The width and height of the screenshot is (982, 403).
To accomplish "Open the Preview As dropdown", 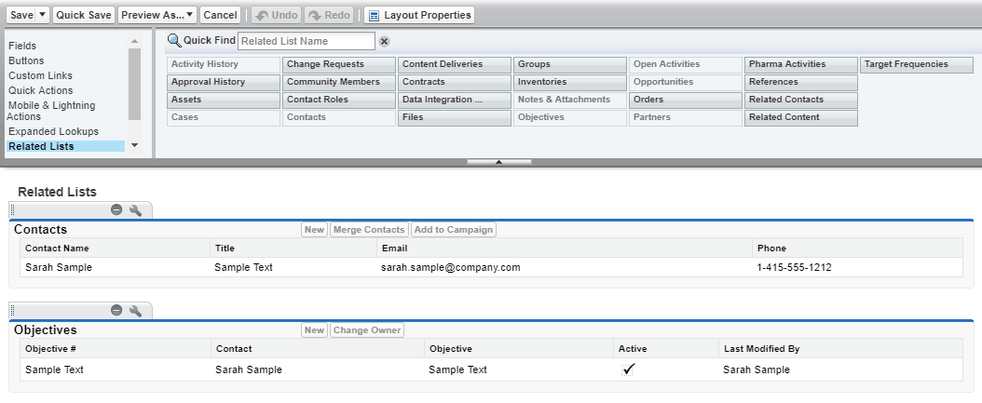I will (157, 15).
